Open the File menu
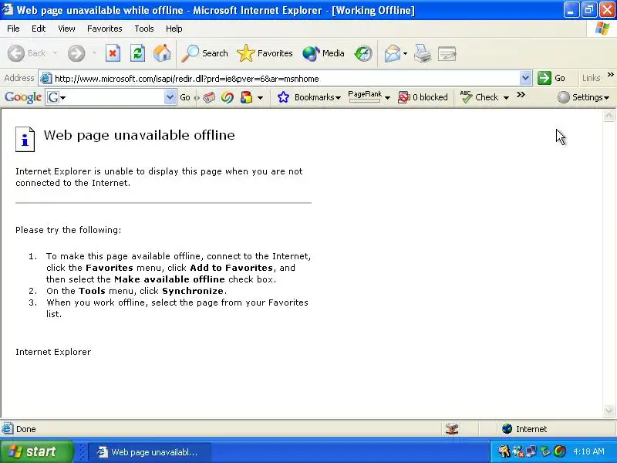 pos(13,29)
